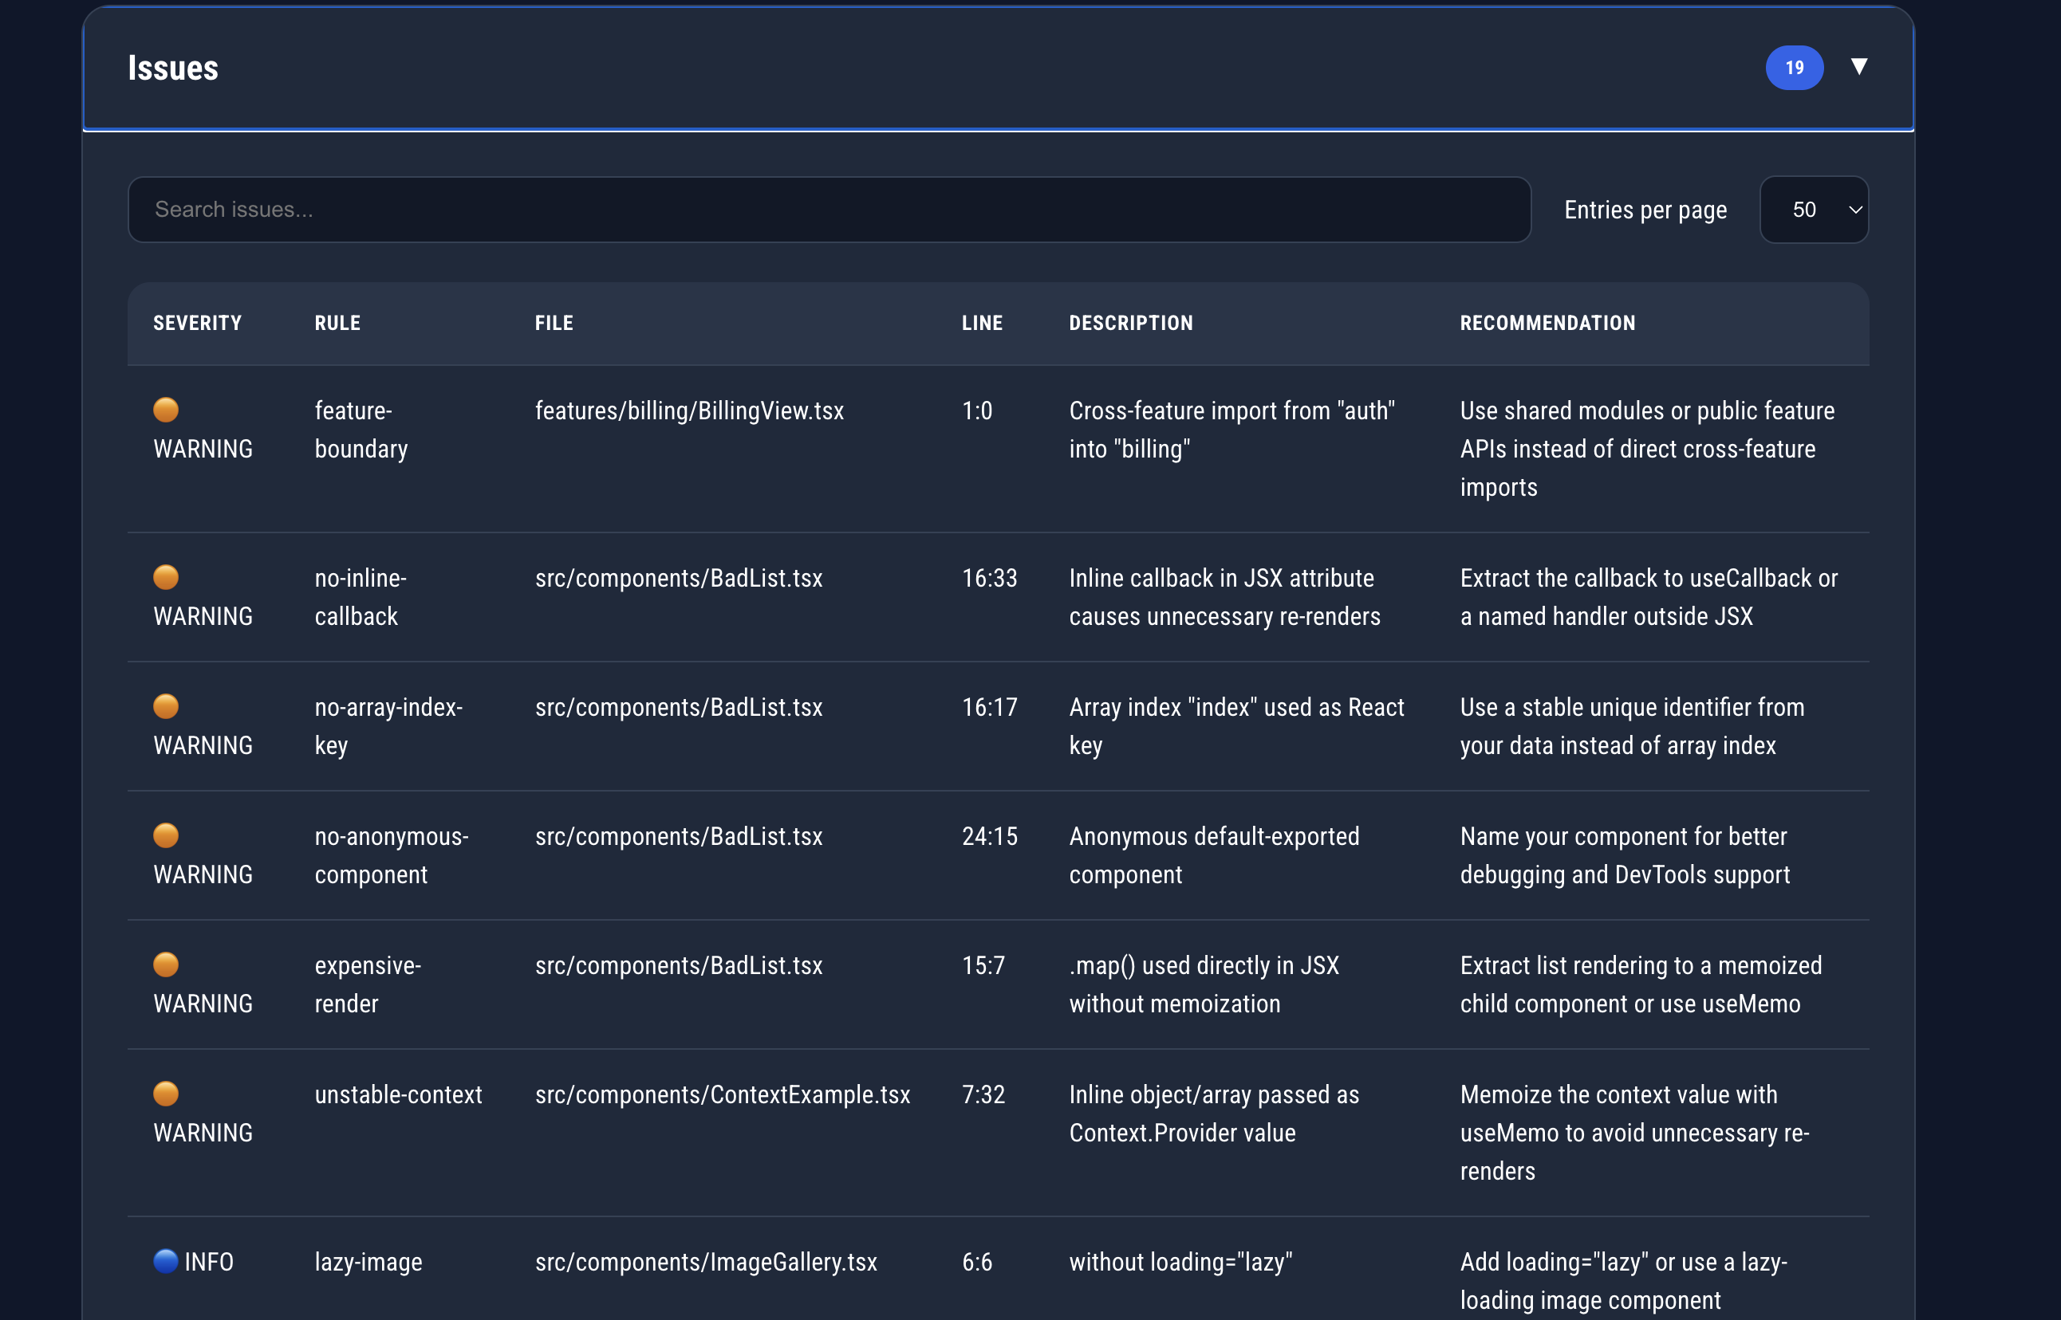Click the 19 issues count badge

coord(1795,68)
